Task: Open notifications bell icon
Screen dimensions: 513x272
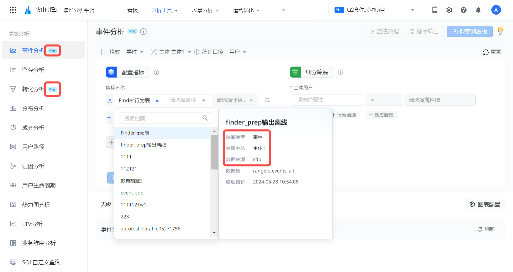Action: pos(478,10)
